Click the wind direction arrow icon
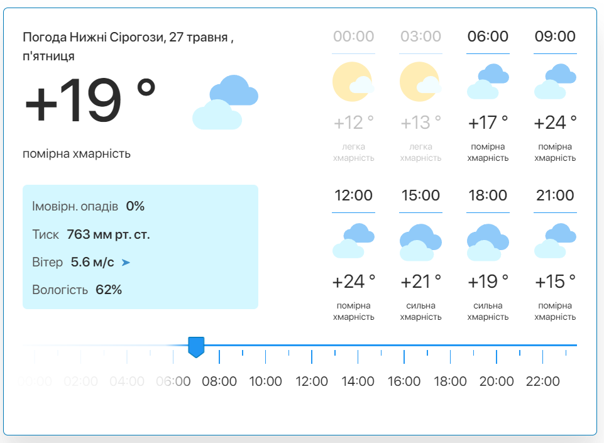 pos(126,263)
